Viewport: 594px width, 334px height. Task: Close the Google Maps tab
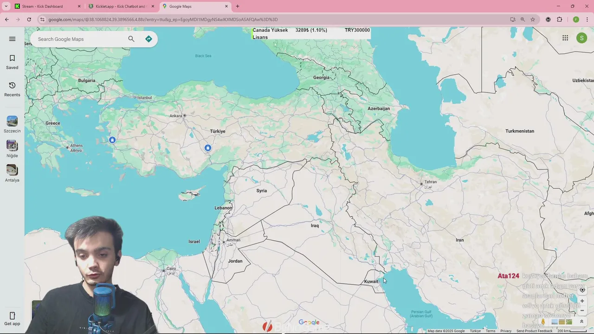tap(226, 6)
